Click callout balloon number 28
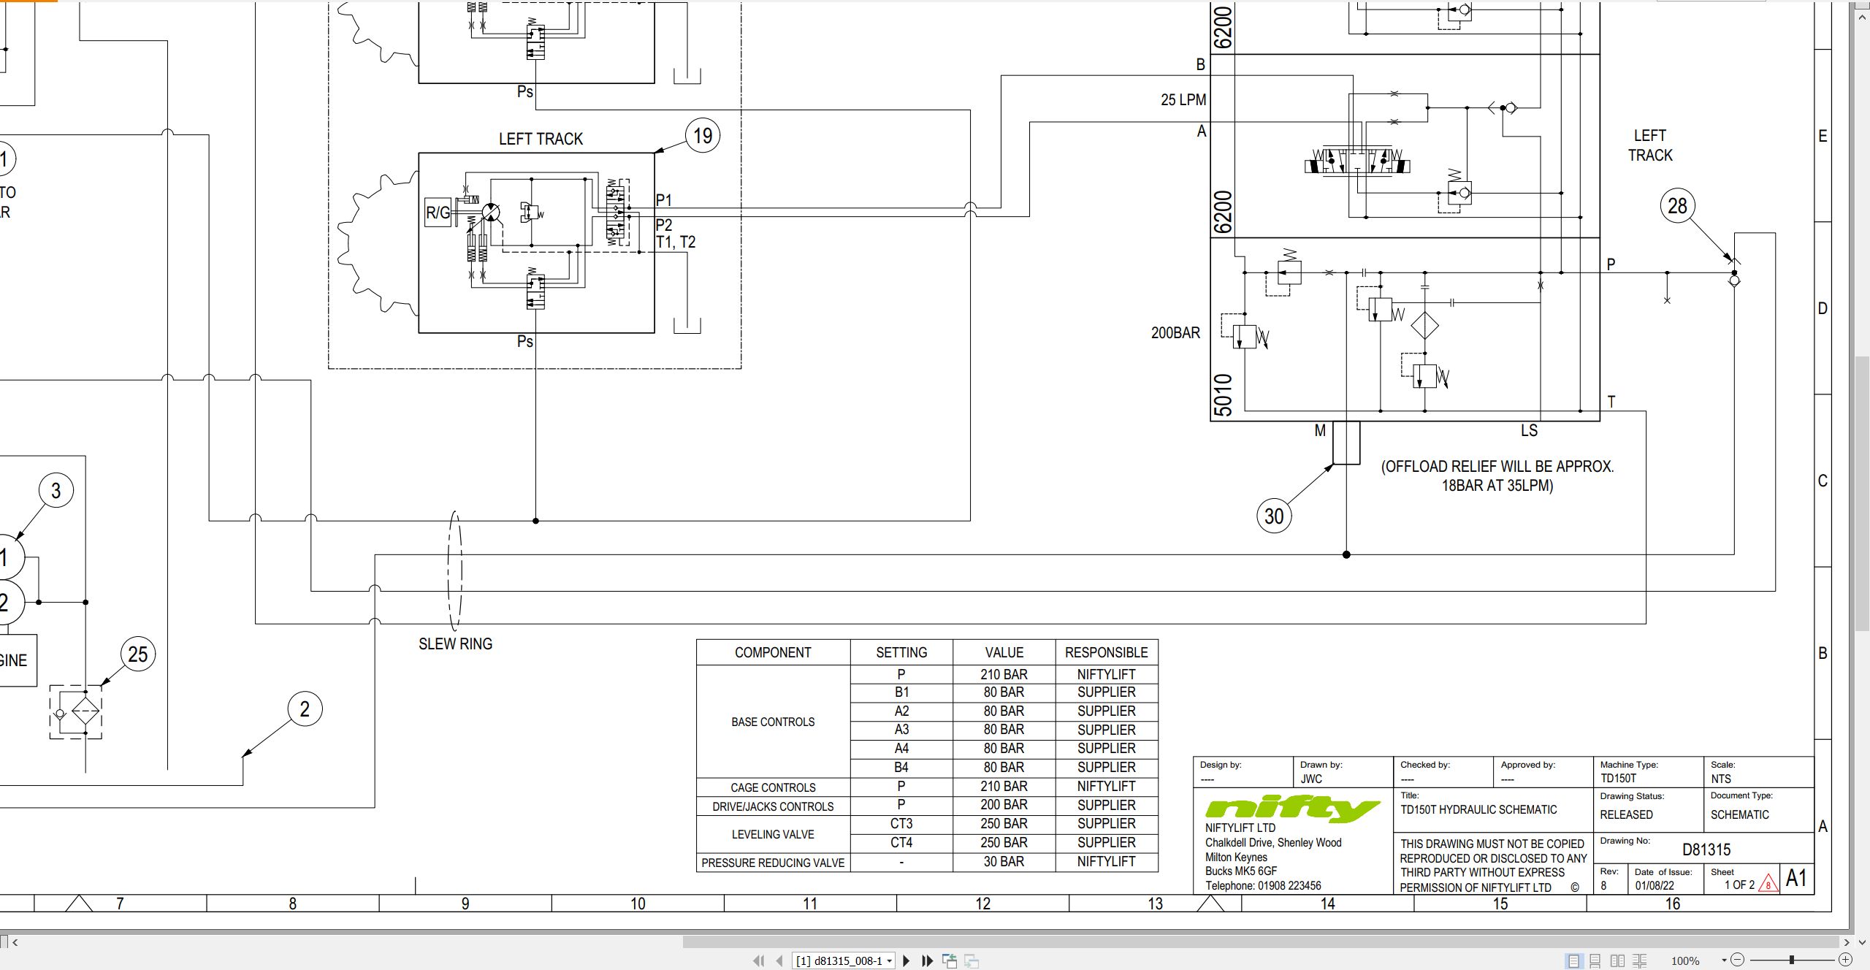Screen dimensions: 1870x970 (1678, 206)
